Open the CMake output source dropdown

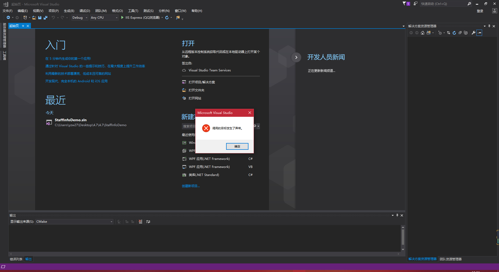74,222
